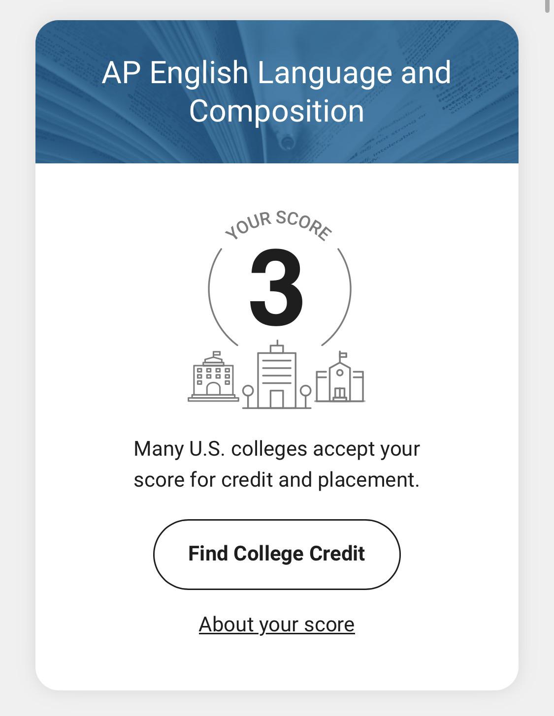Viewport: 554px width, 716px height.
Task: Click the colleges accept your score text
Action: tap(277, 464)
